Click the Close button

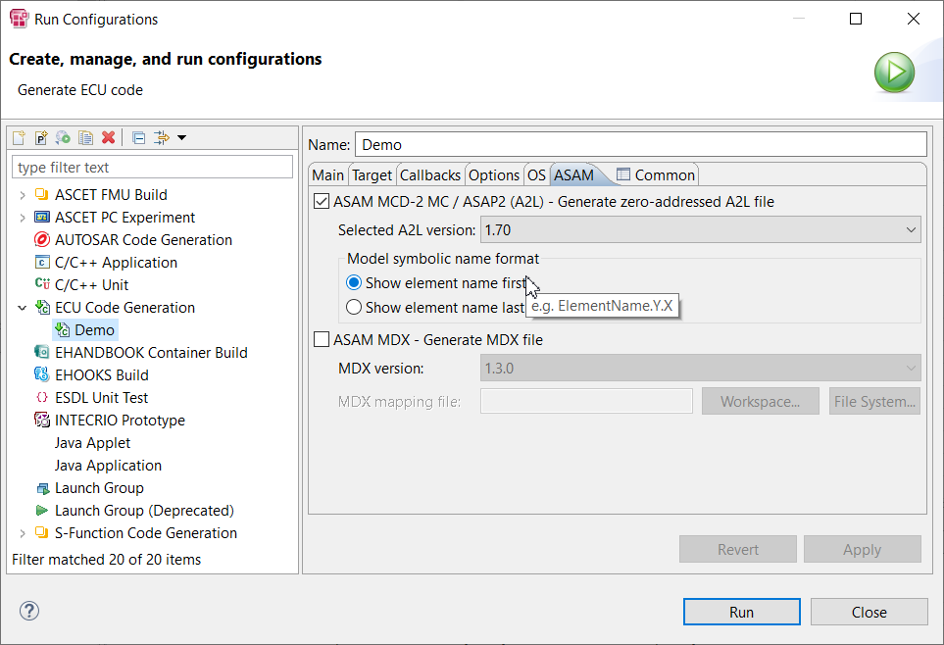tap(869, 612)
